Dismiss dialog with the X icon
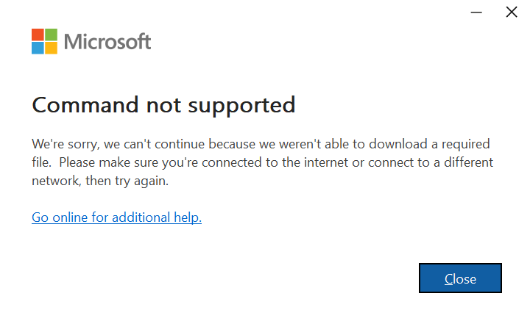 click(512, 12)
